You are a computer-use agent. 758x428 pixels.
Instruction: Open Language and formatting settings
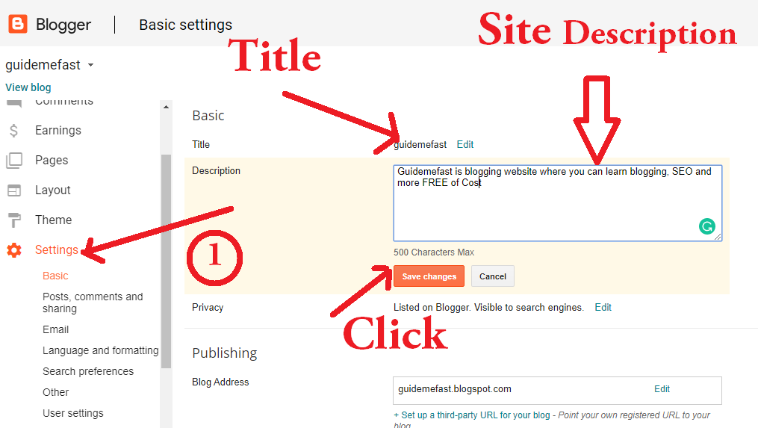[100, 350]
